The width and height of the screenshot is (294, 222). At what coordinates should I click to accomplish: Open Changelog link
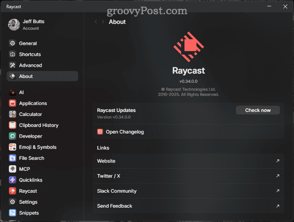click(x=189, y=132)
